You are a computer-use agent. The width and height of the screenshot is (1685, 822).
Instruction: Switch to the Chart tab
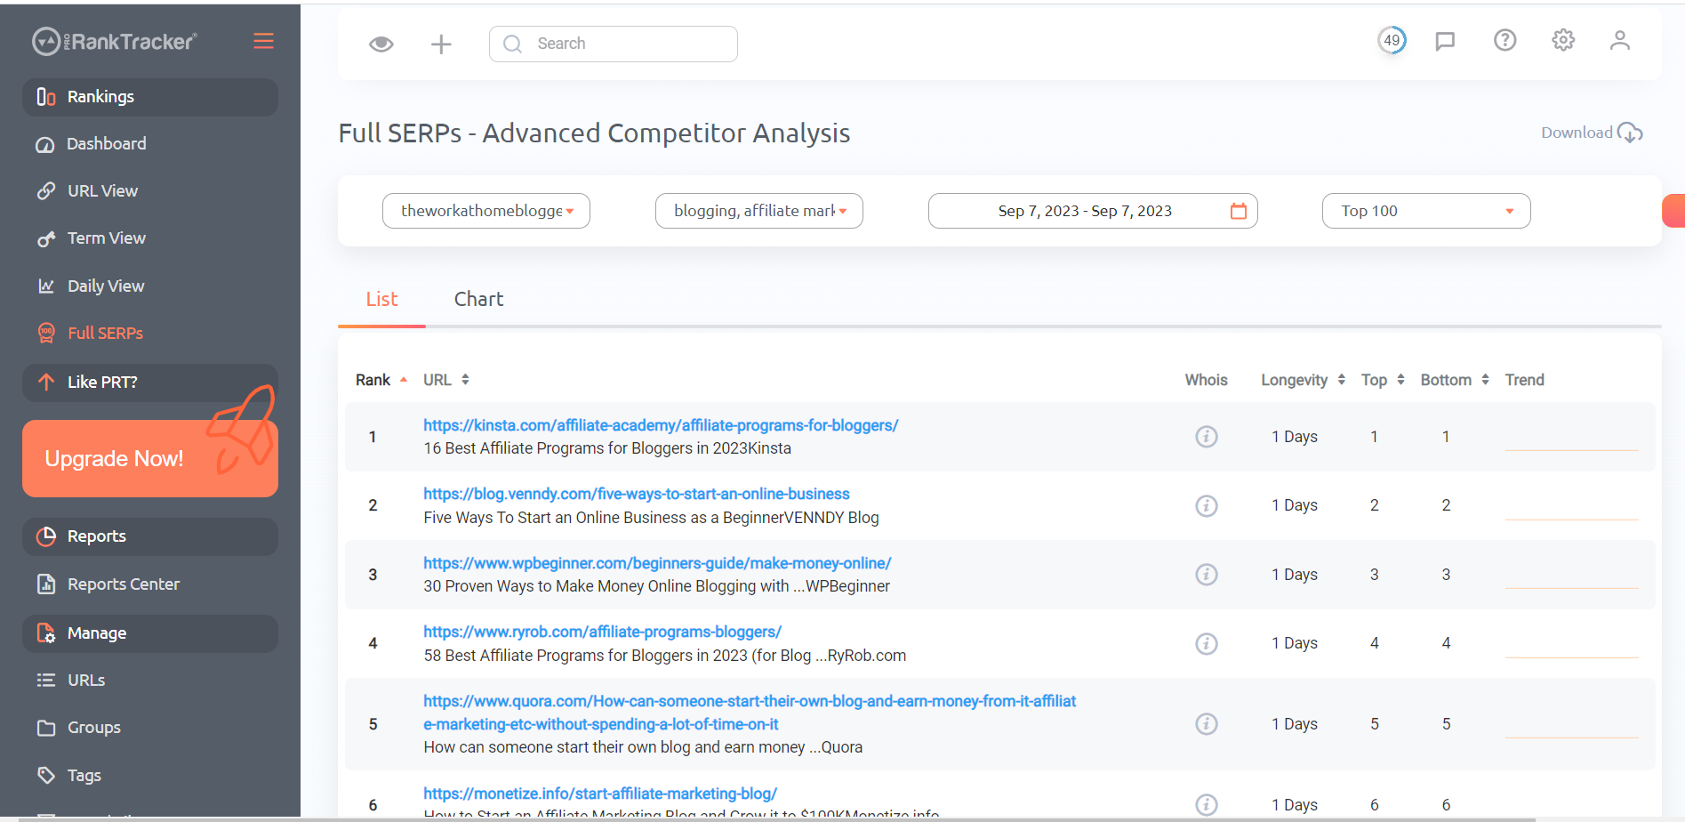[x=478, y=299]
